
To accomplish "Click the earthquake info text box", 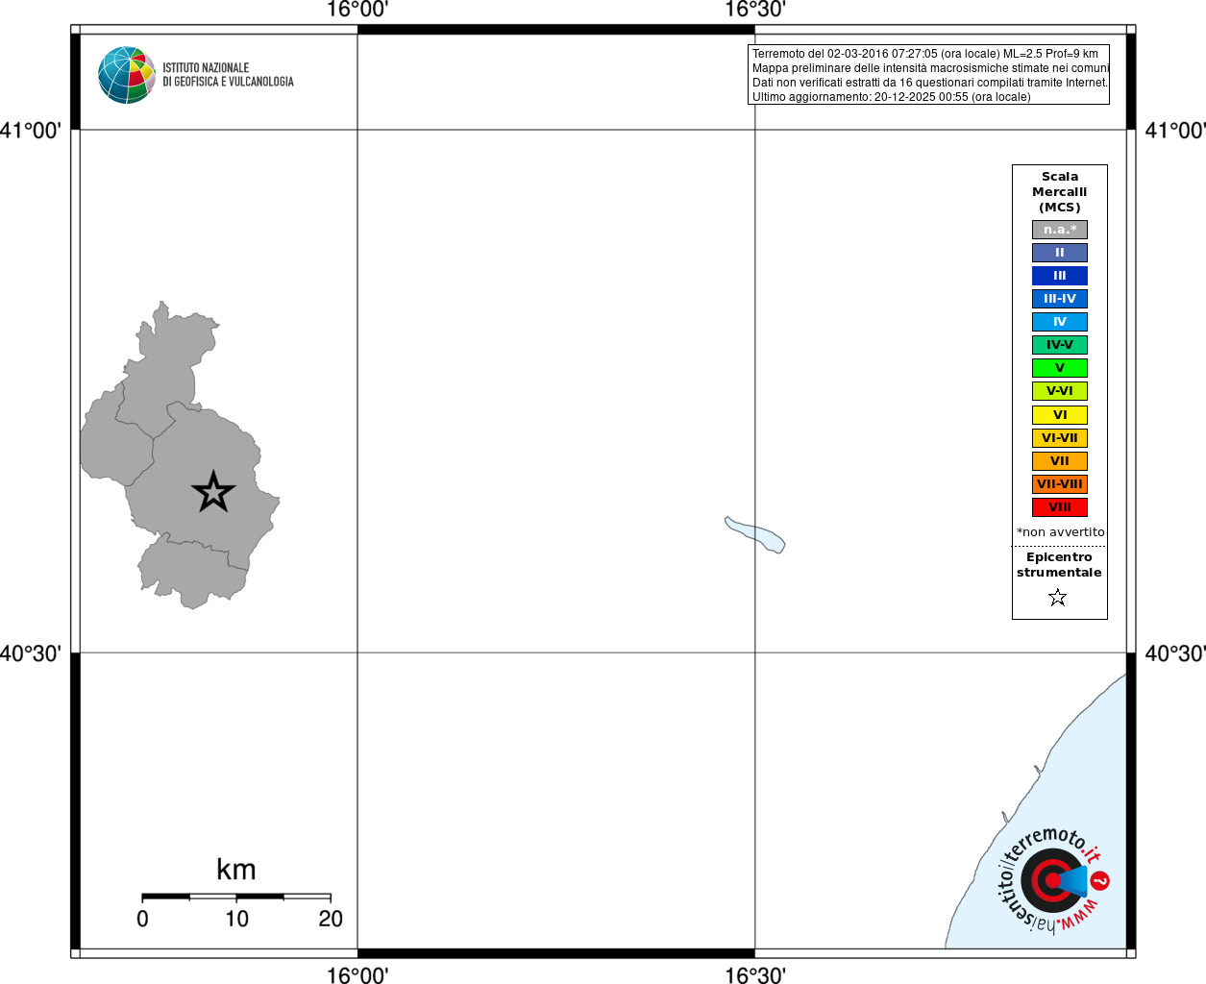I will tap(928, 75).
